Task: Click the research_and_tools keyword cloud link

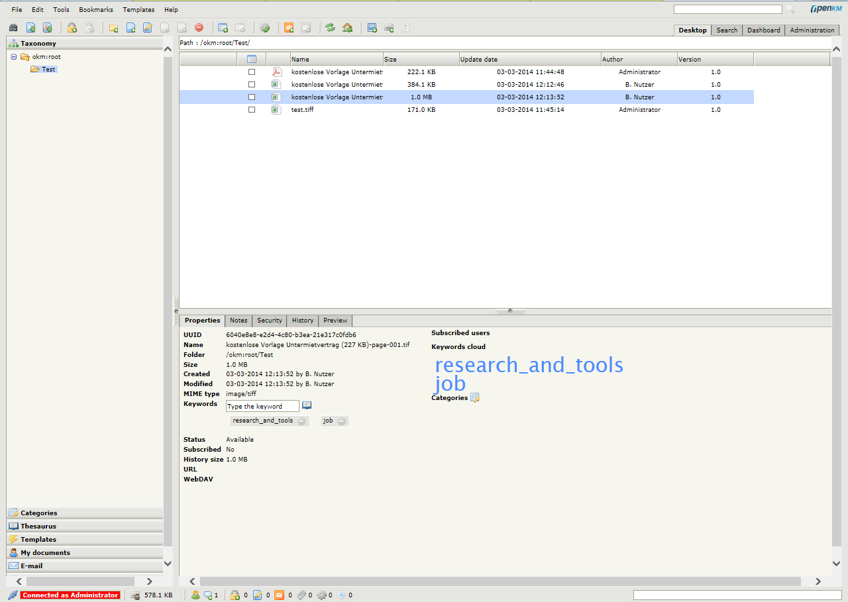Action: [x=529, y=365]
